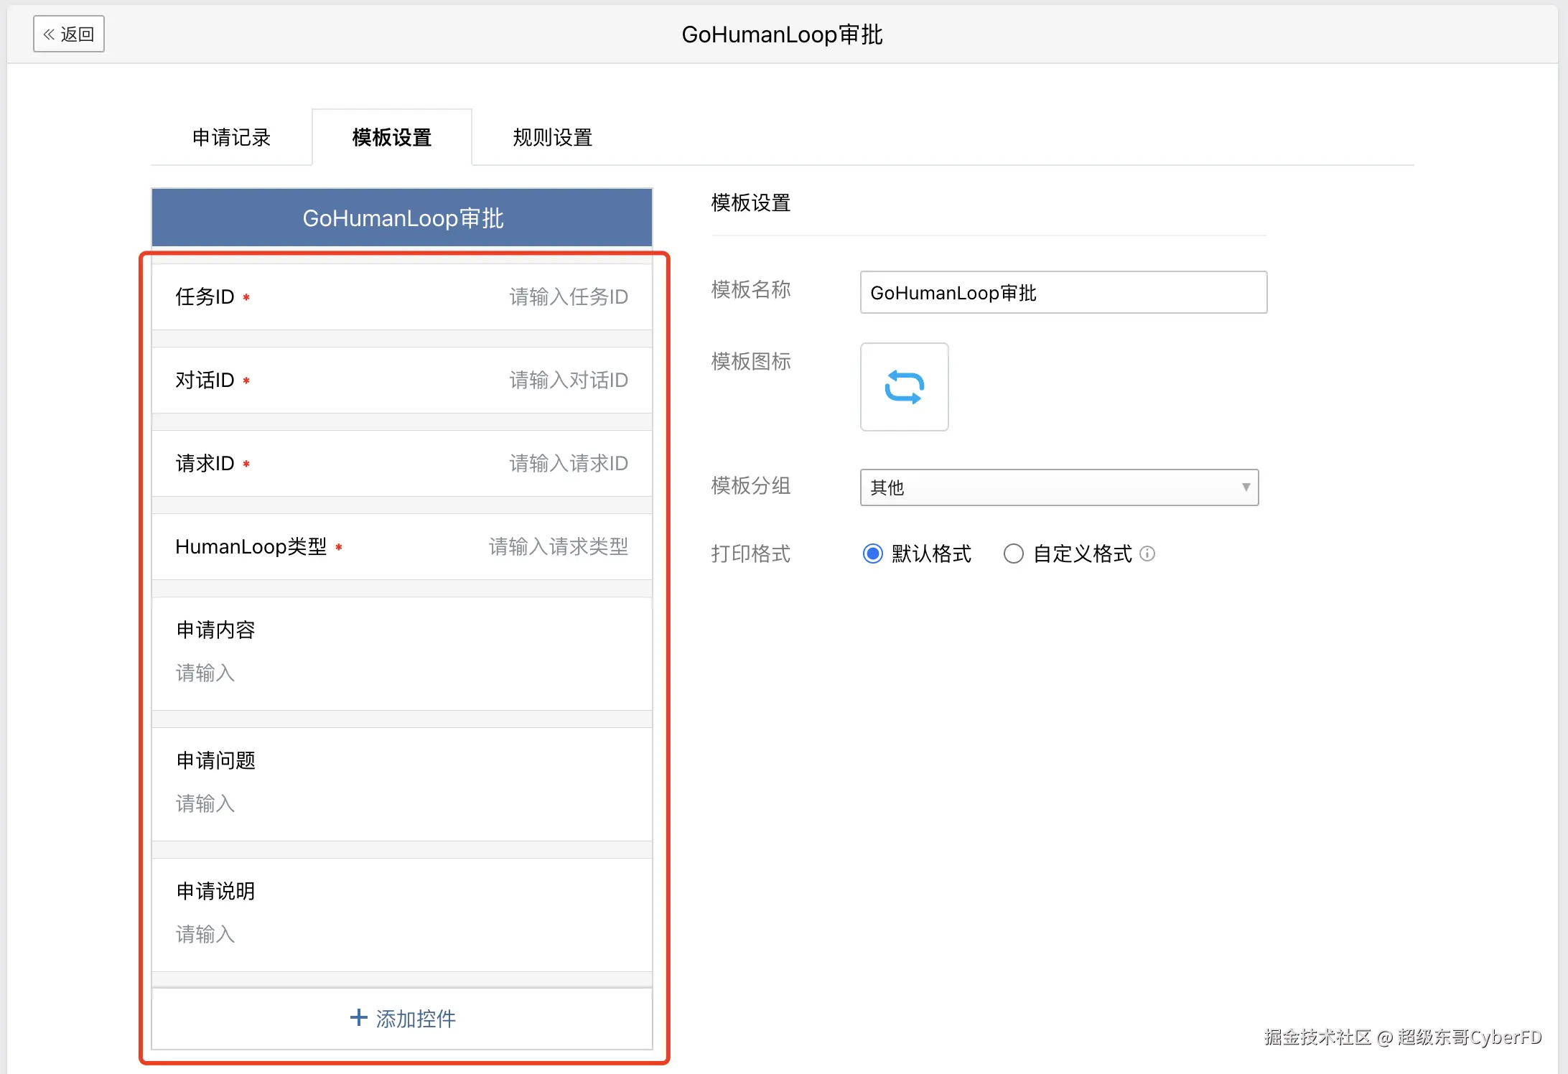1568x1074 pixels.
Task: Select 默认格式 print format radio
Action: (872, 554)
